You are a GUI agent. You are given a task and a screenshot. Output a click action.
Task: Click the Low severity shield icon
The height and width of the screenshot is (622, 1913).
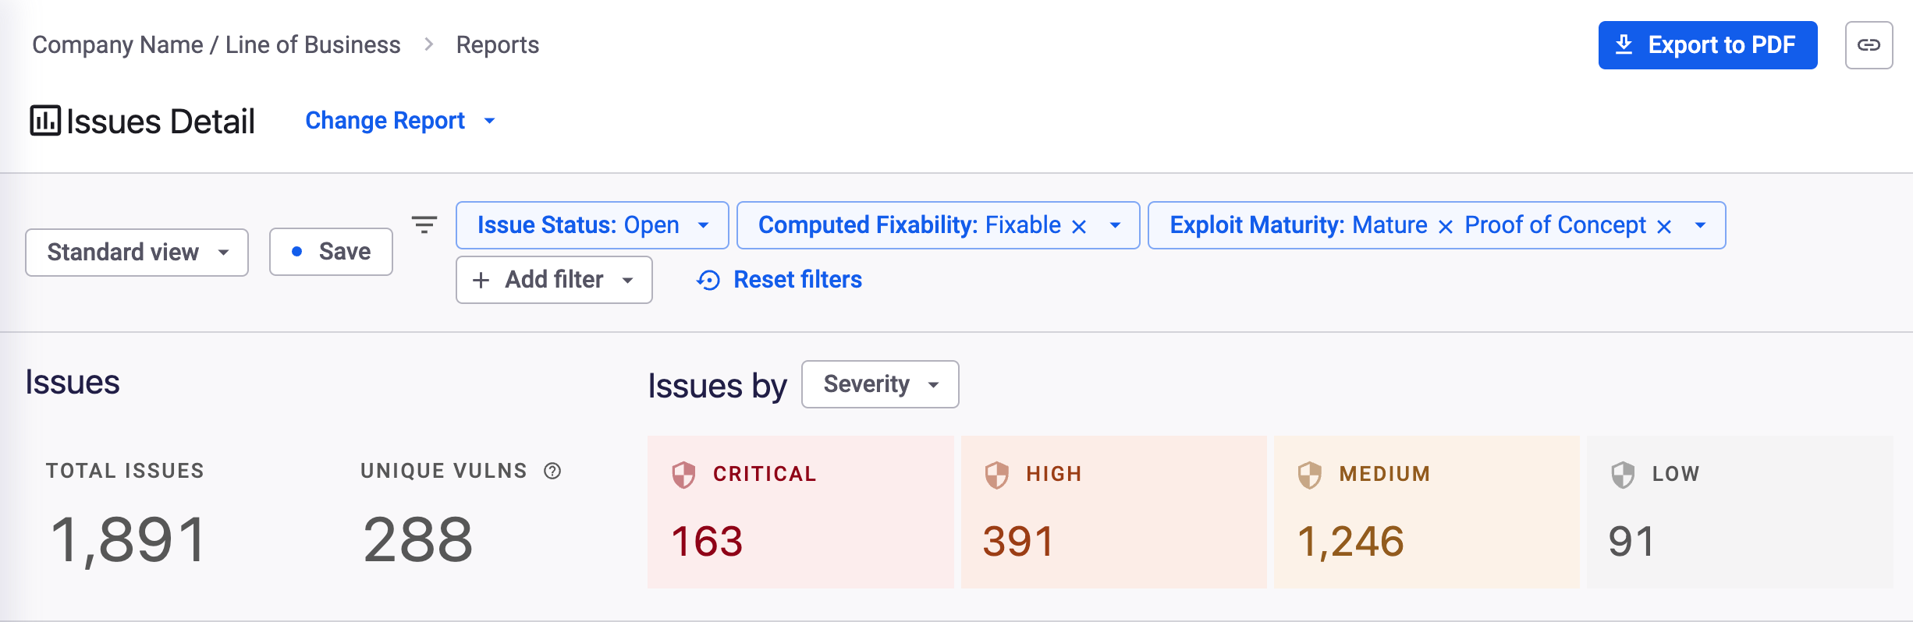click(1624, 473)
